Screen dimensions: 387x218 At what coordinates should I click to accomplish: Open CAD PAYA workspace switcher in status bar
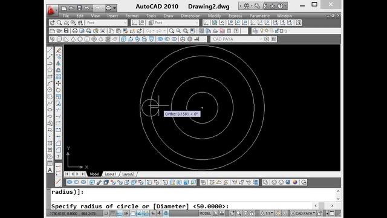[x=303, y=213]
